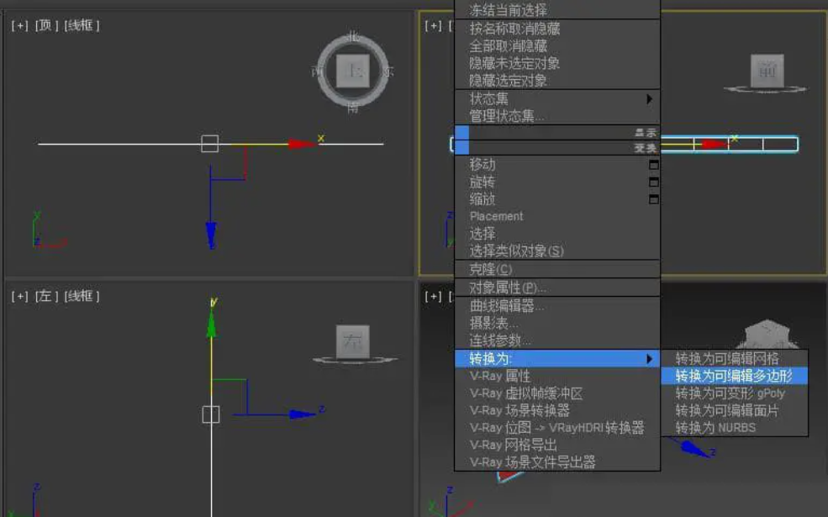Image resolution: width=828 pixels, height=517 pixels.
Task: Expand the 转换为 submenu arrow
Action: 650,359
